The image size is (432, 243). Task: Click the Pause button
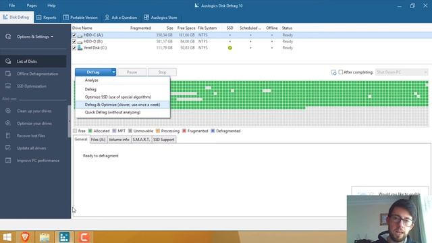pos(132,72)
